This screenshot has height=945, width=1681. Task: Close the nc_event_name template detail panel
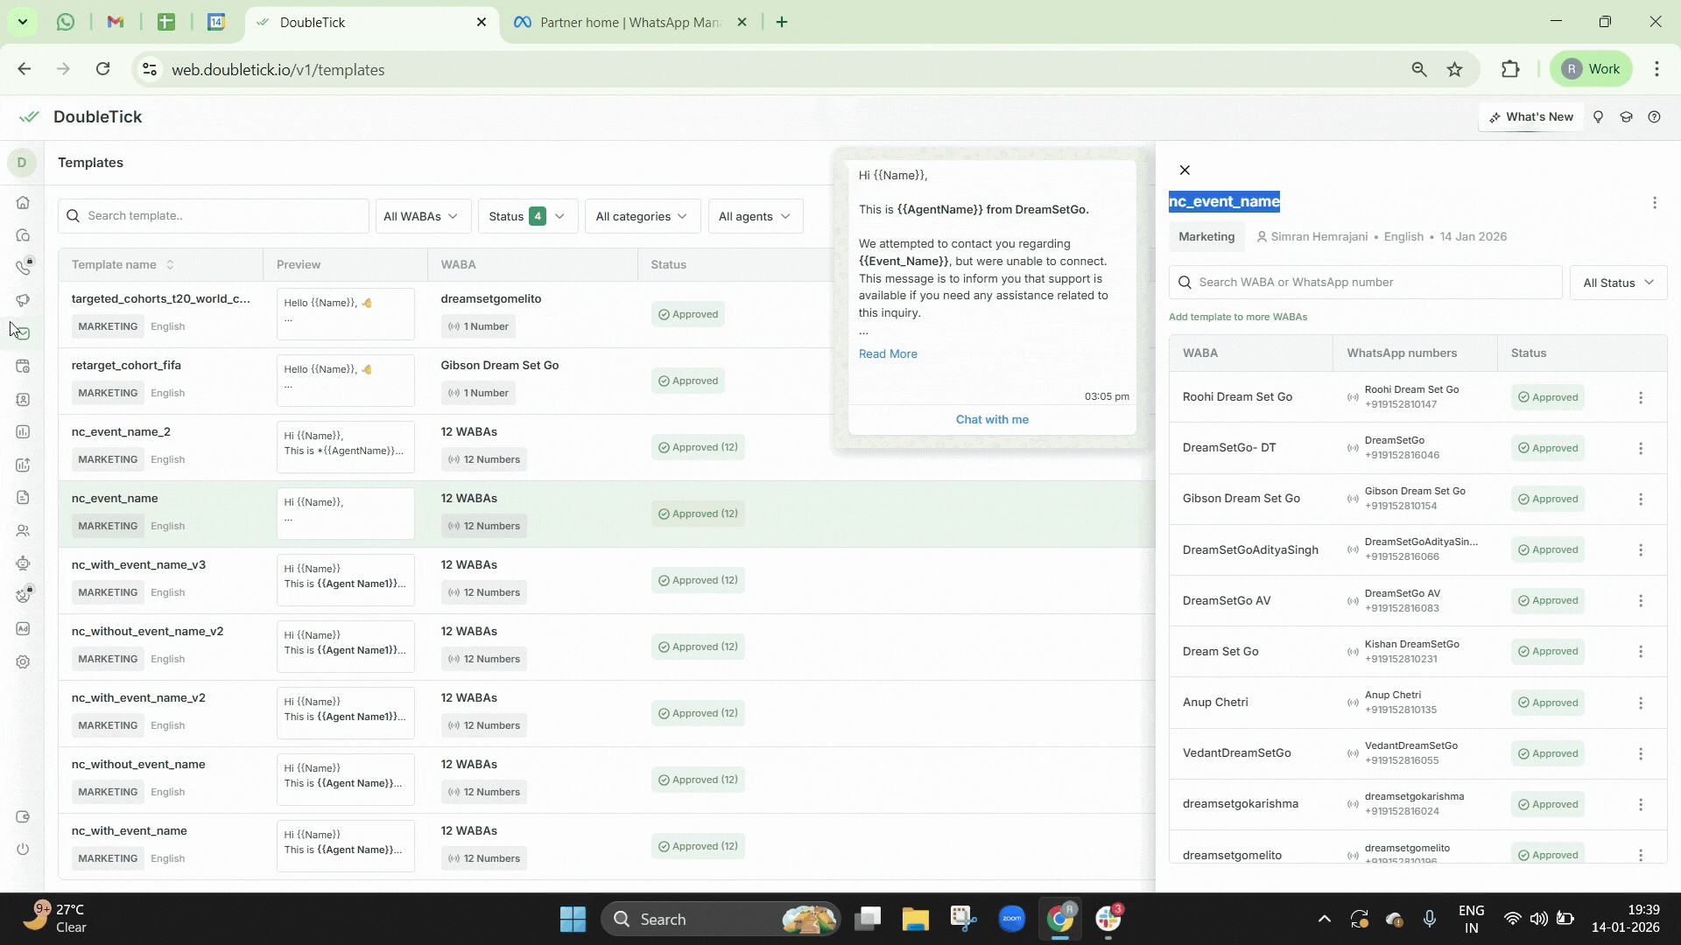point(1185,171)
